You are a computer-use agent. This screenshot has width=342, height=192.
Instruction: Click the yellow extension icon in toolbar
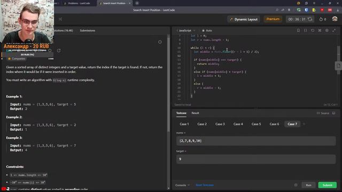click(314, 10)
